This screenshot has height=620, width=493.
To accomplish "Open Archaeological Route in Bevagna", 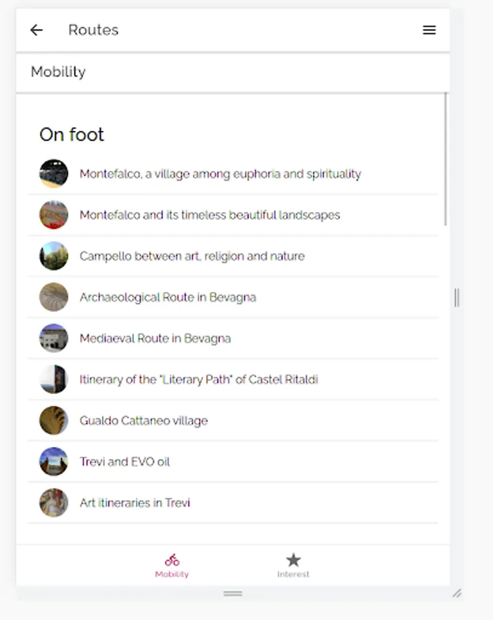I will [168, 298].
